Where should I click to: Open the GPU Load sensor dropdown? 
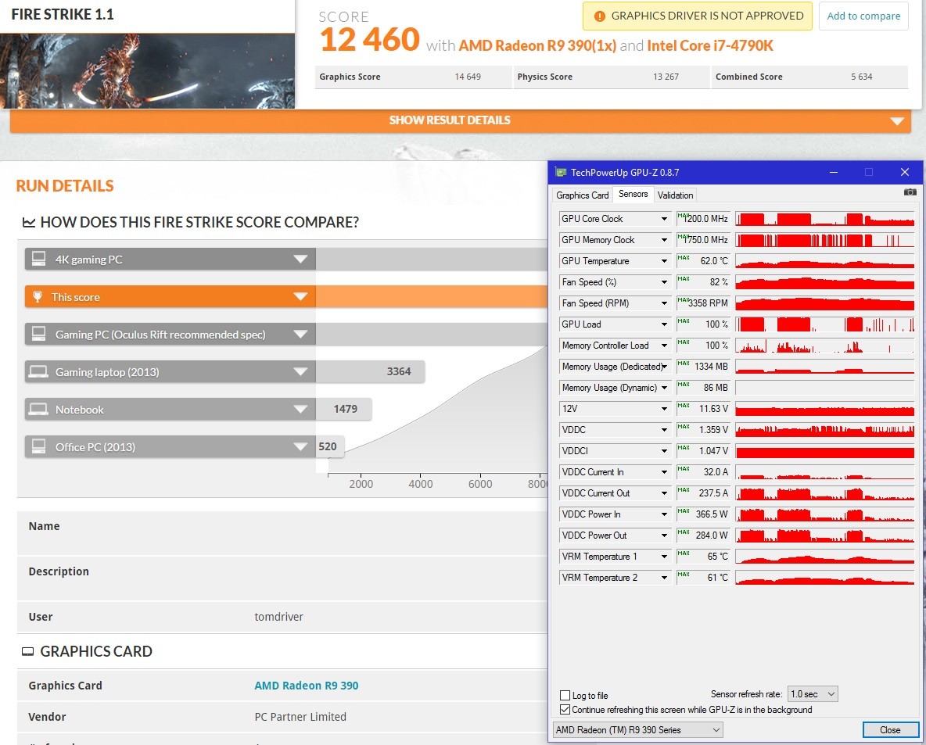click(664, 324)
